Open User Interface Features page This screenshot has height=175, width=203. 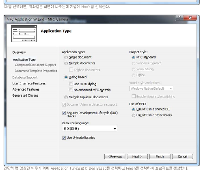pyautogui.click(x=29, y=83)
